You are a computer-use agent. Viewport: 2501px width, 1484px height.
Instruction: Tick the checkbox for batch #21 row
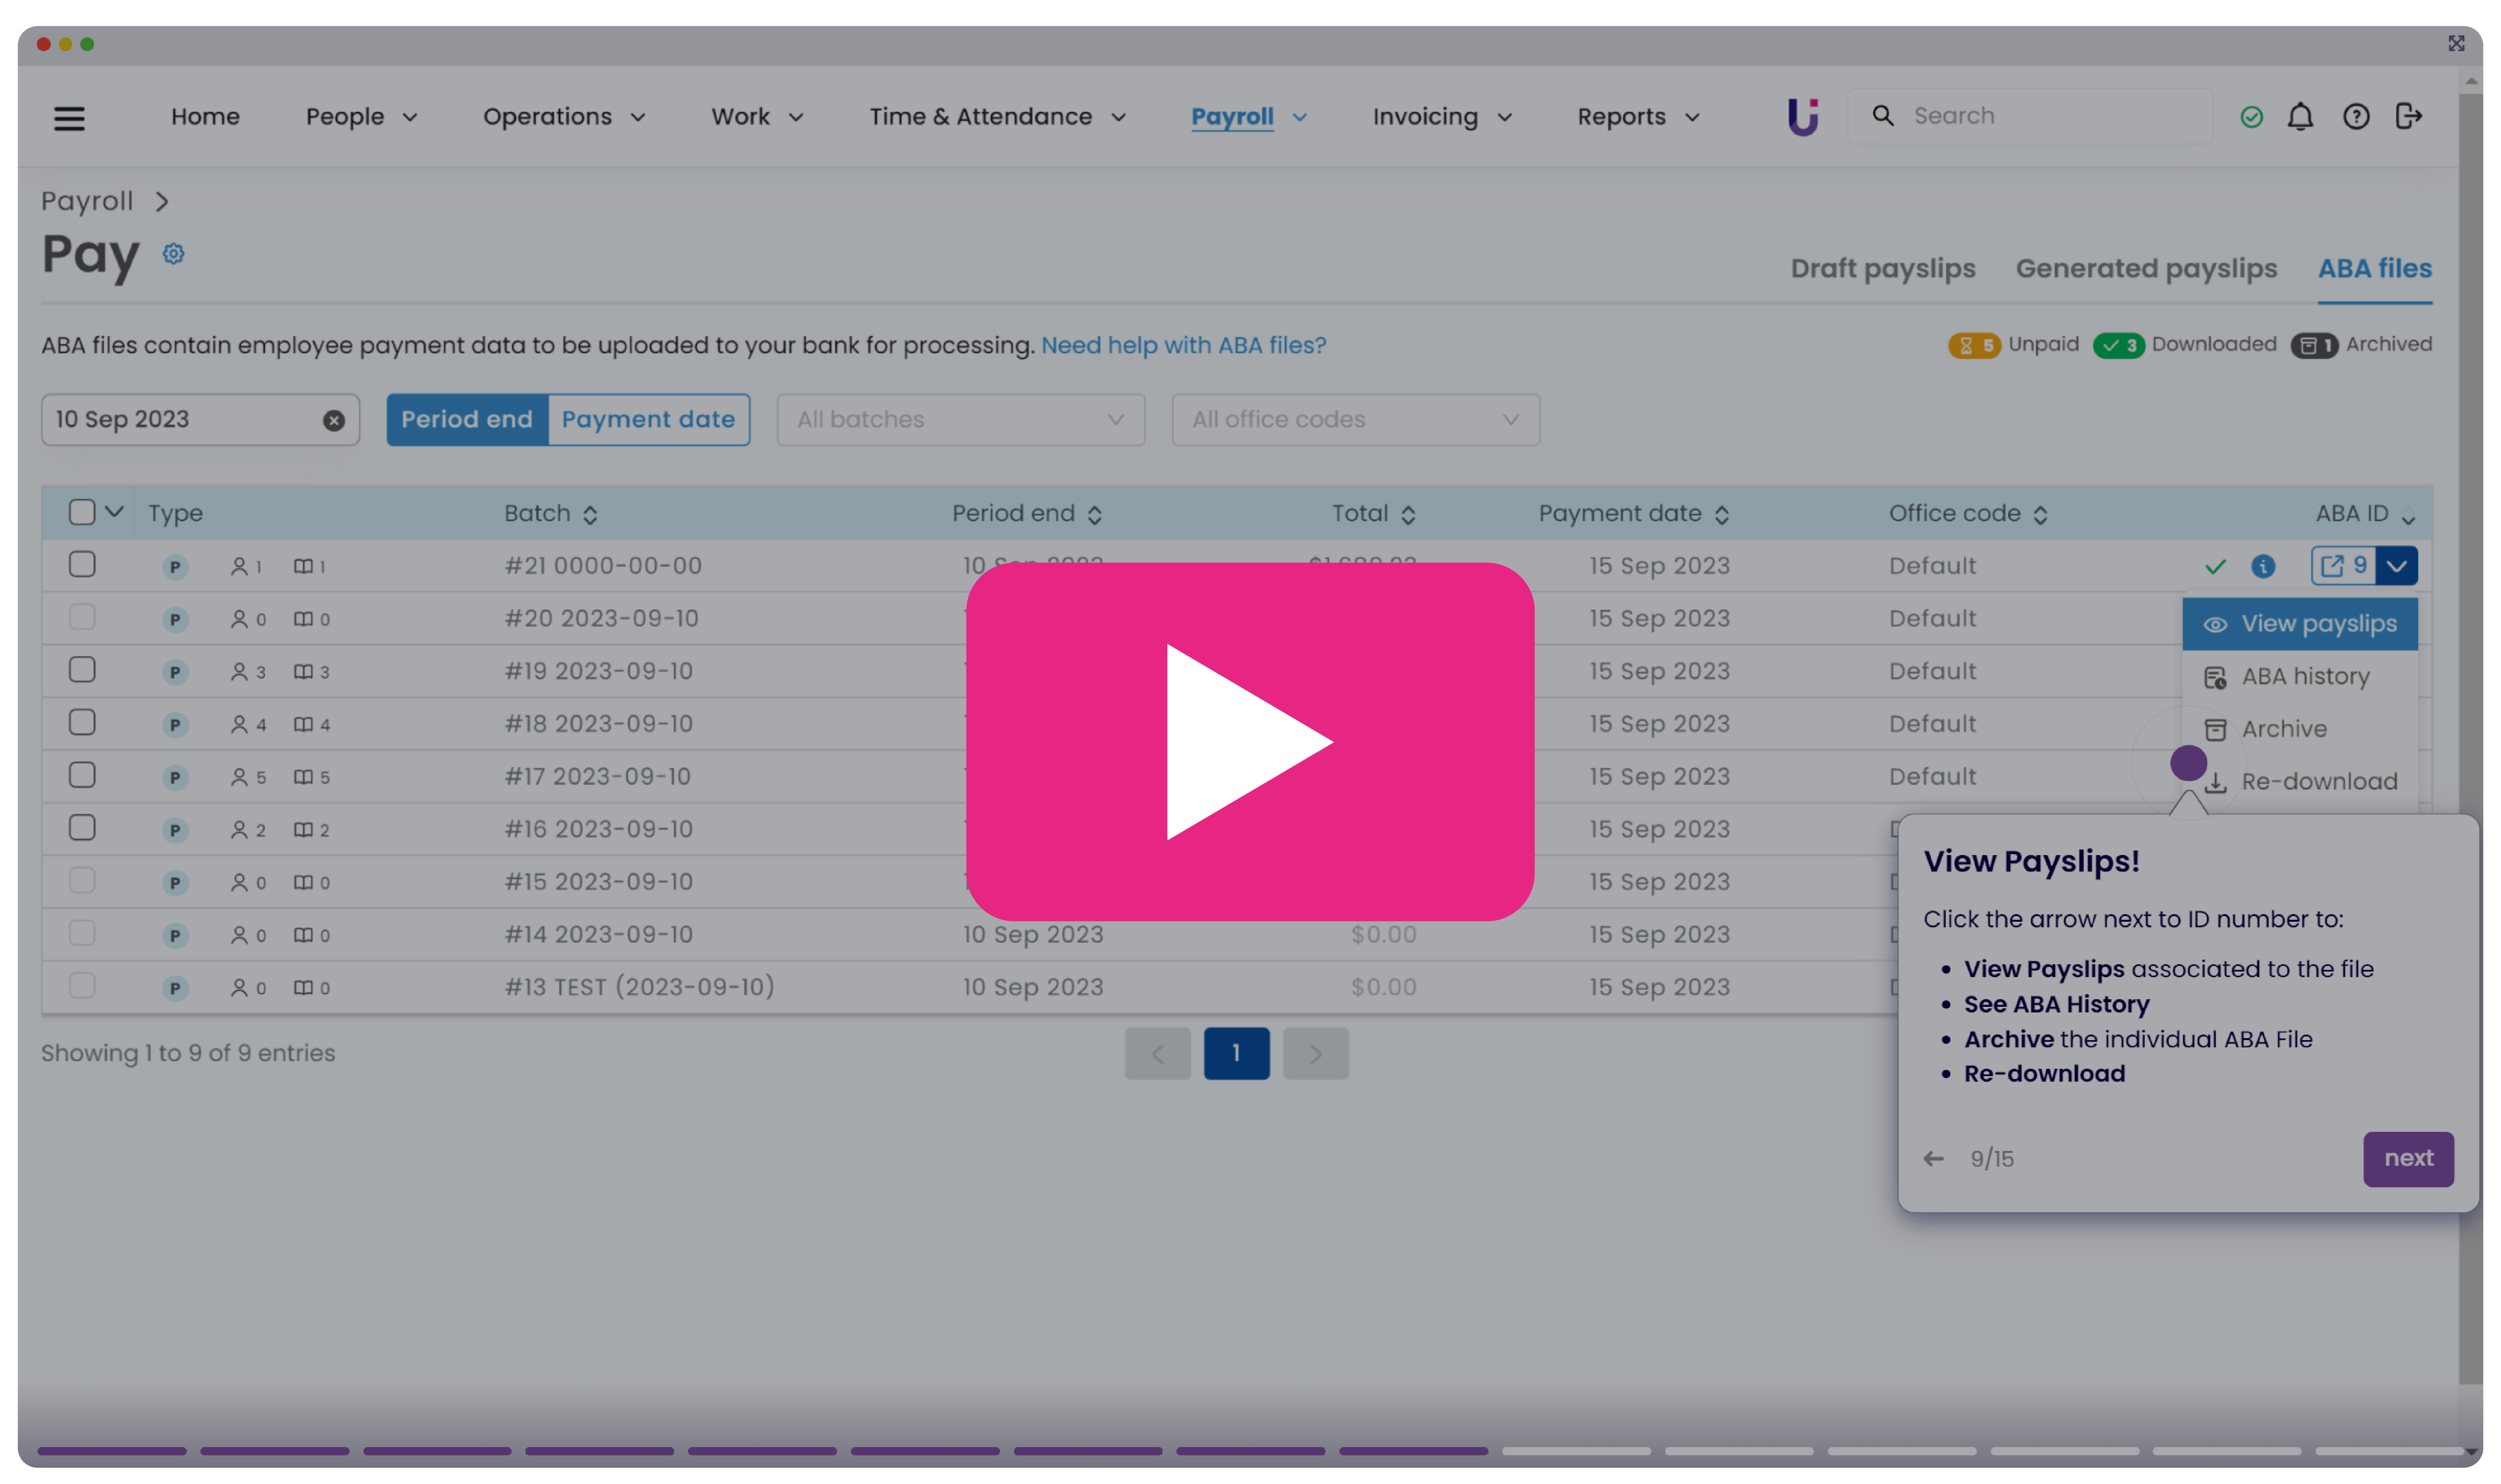point(82,565)
